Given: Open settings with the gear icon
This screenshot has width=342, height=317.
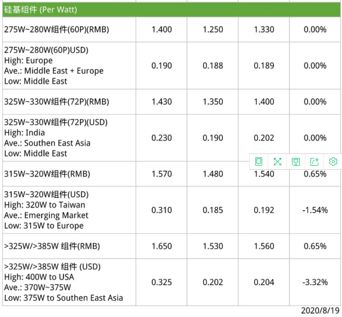Looking at the screenshot, I should [333, 162].
